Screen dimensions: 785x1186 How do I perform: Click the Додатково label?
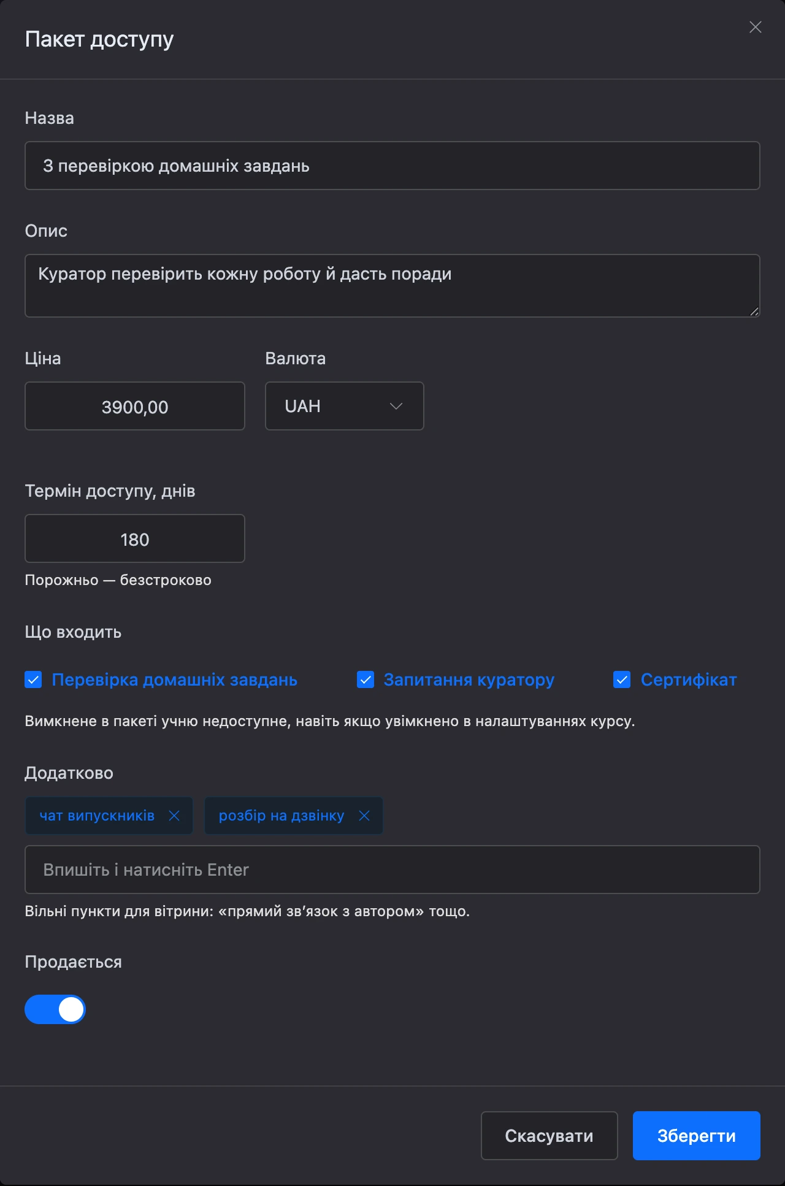(x=69, y=773)
